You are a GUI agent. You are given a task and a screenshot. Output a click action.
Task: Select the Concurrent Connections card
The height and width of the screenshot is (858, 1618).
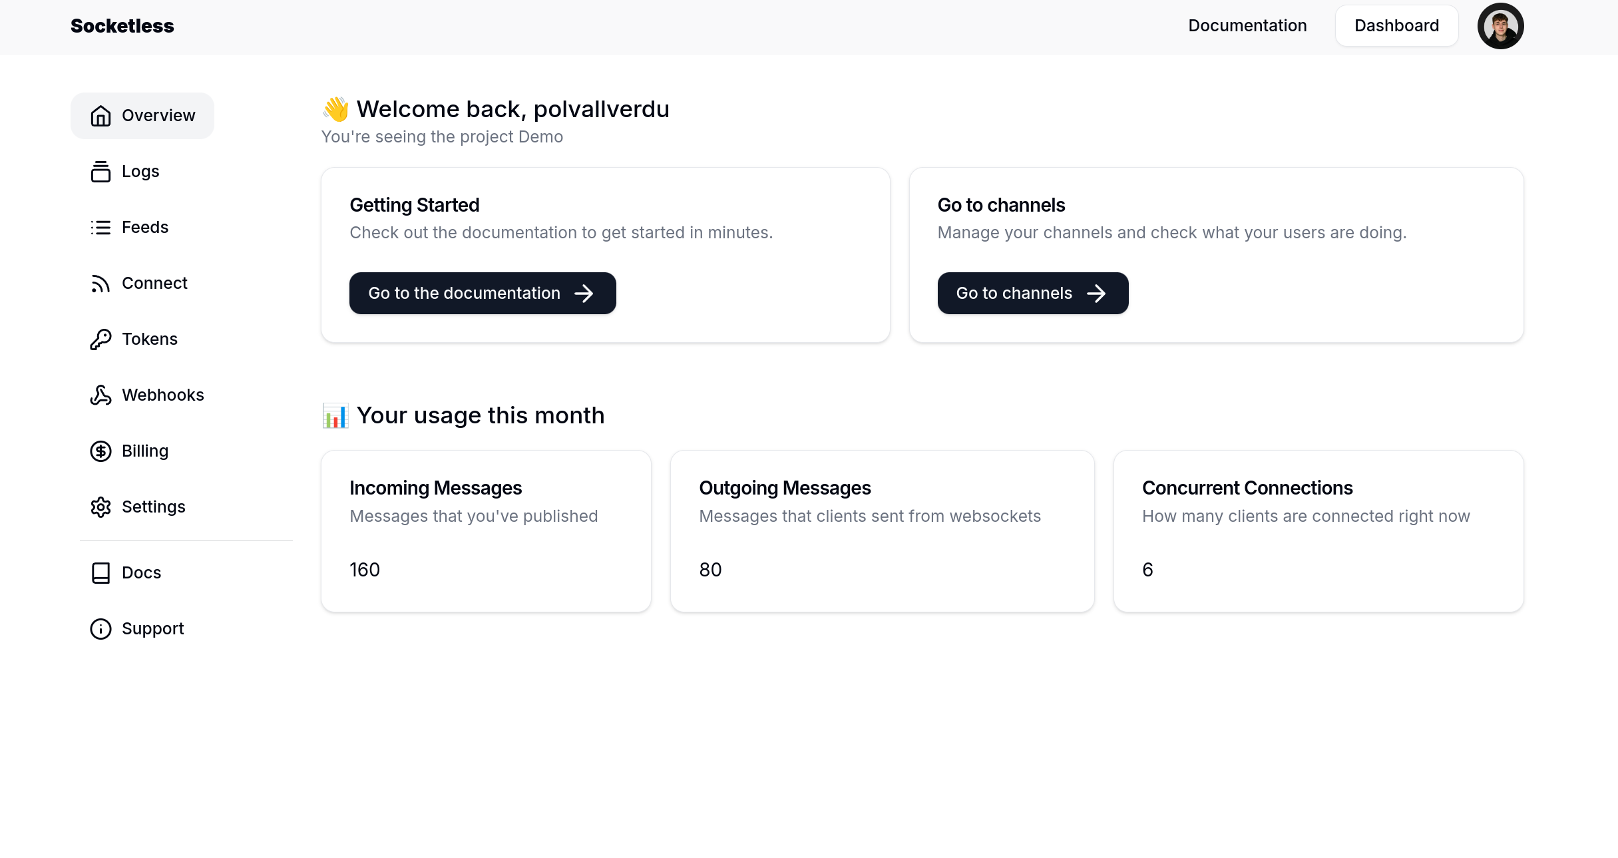1318,531
